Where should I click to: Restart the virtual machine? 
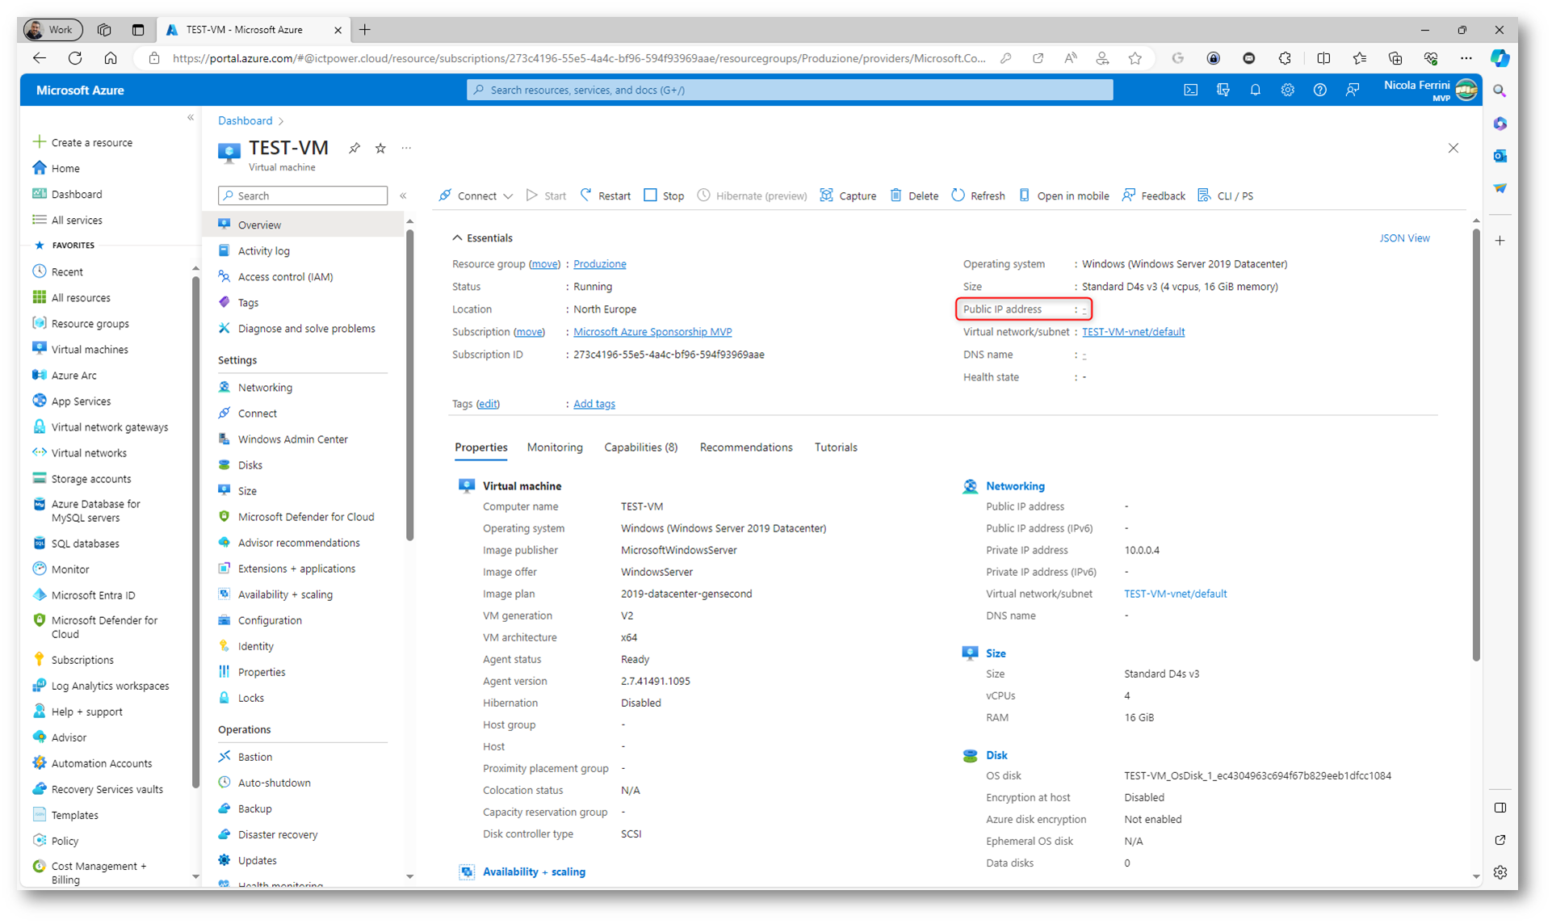coord(605,195)
